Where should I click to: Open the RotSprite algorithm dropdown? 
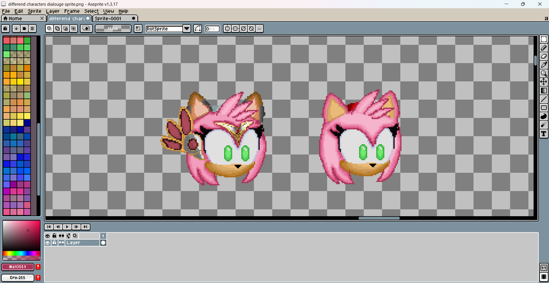[187, 29]
